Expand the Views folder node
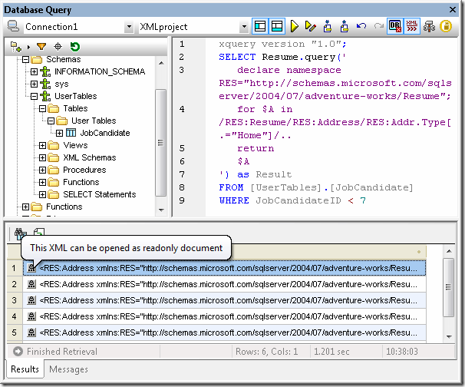465x387 pixels. [44, 145]
